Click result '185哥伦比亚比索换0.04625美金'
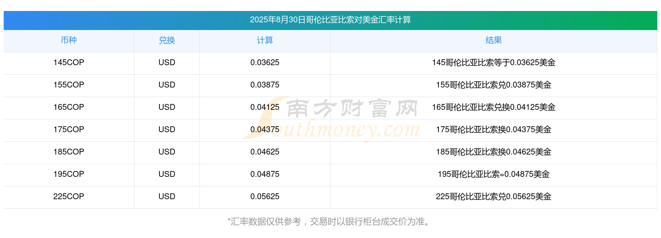Viewport: 661px width, 238px height. tap(494, 152)
